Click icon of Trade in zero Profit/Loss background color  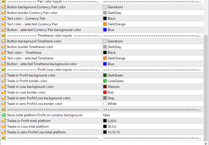[4, 98]
